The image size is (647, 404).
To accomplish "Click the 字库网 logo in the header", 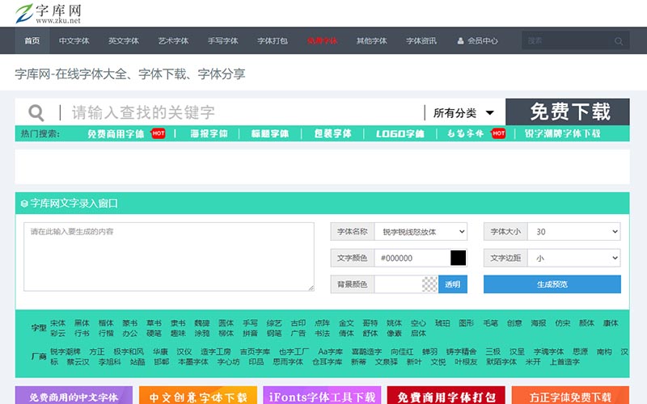I will pyautogui.click(x=49, y=13).
